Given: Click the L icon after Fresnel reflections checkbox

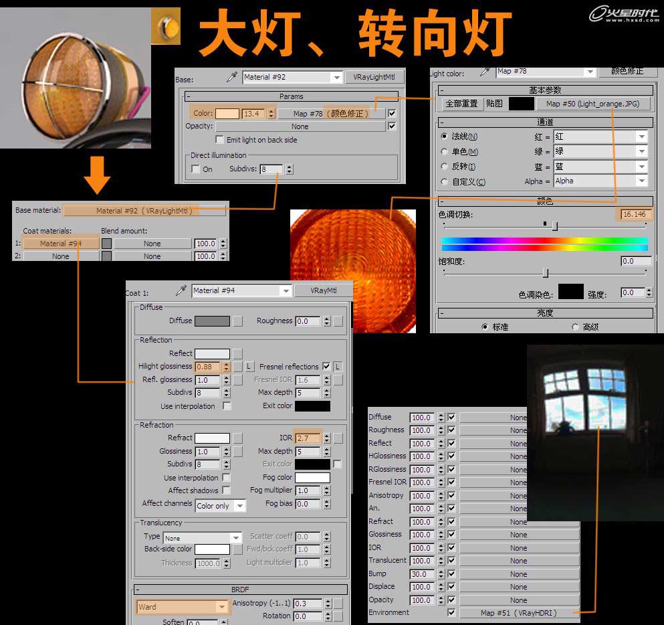Looking at the screenshot, I should pos(337,366).
